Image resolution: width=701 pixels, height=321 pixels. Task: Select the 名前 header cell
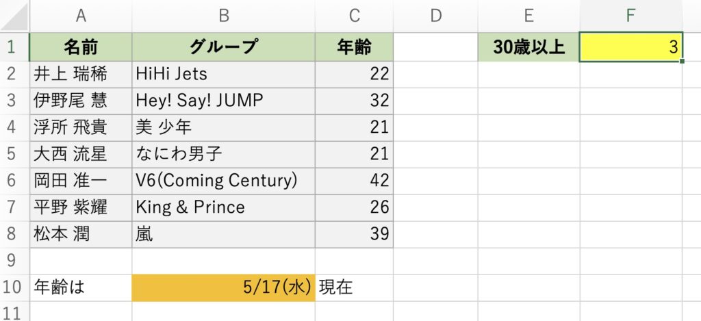click(x=81, y=47)
